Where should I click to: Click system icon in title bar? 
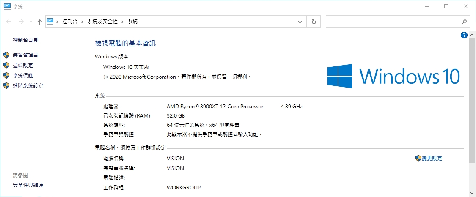tap(7, 6)
